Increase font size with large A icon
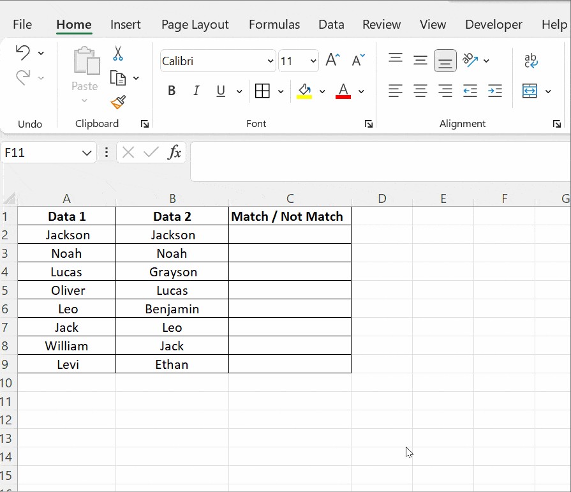The width and height of the screenshot is (571, 492). (x=333, y=60)
